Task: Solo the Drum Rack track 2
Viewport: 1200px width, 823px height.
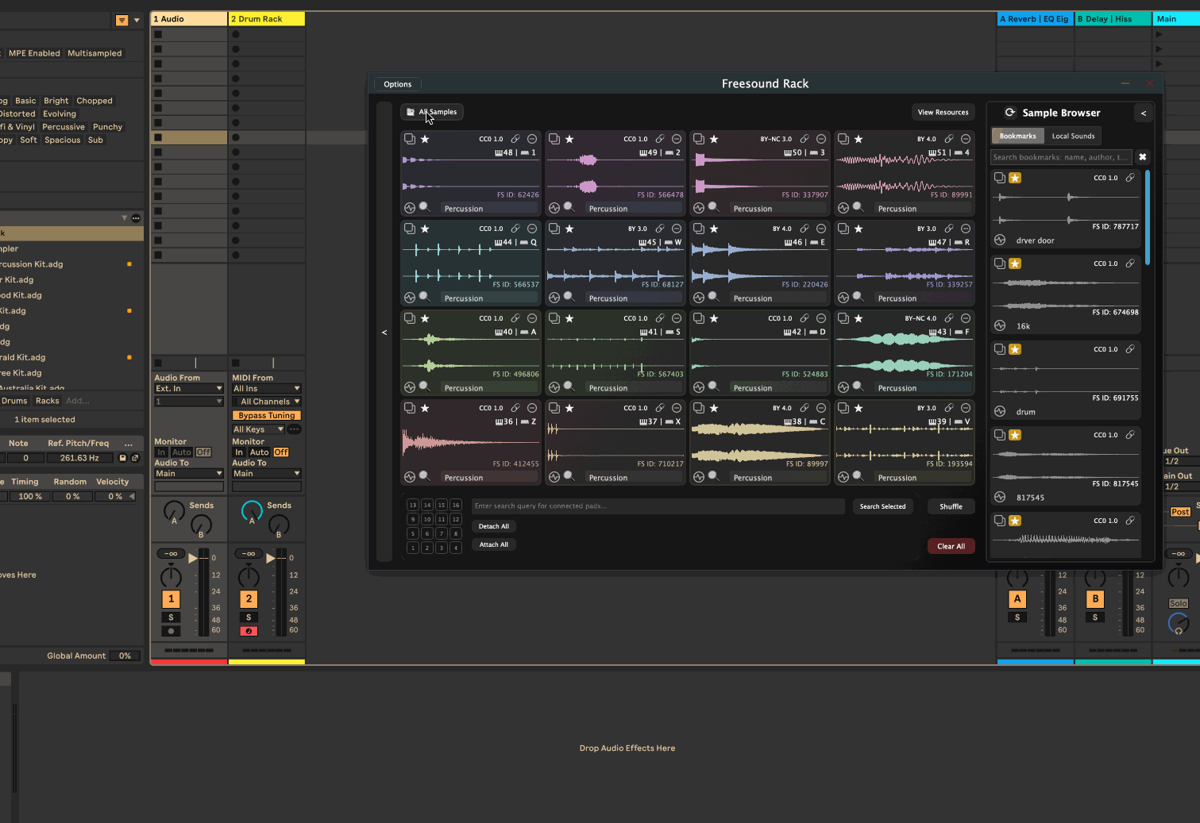Action: 249,617
